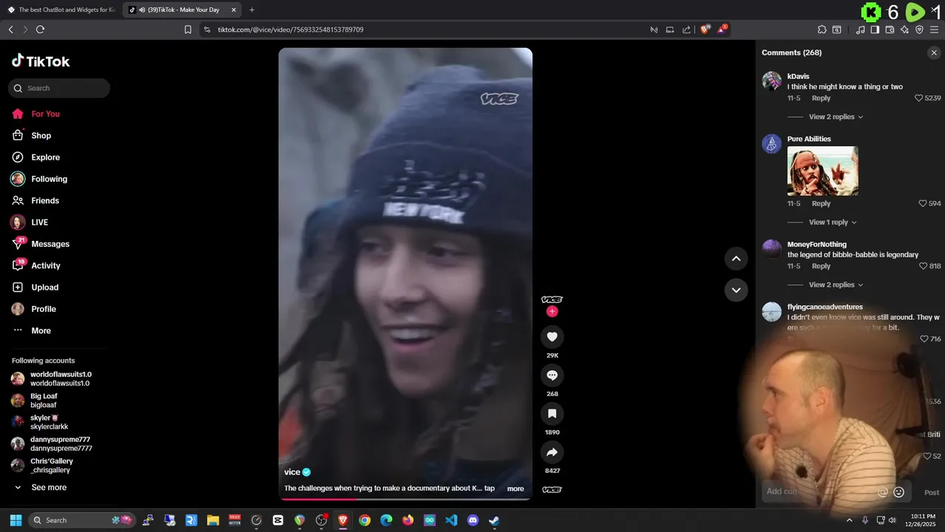Go to previous video with up arrow
The image size is (945, 532).
736,259
